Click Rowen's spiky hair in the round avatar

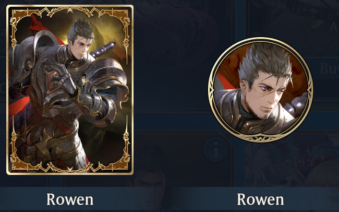[265, 61]
